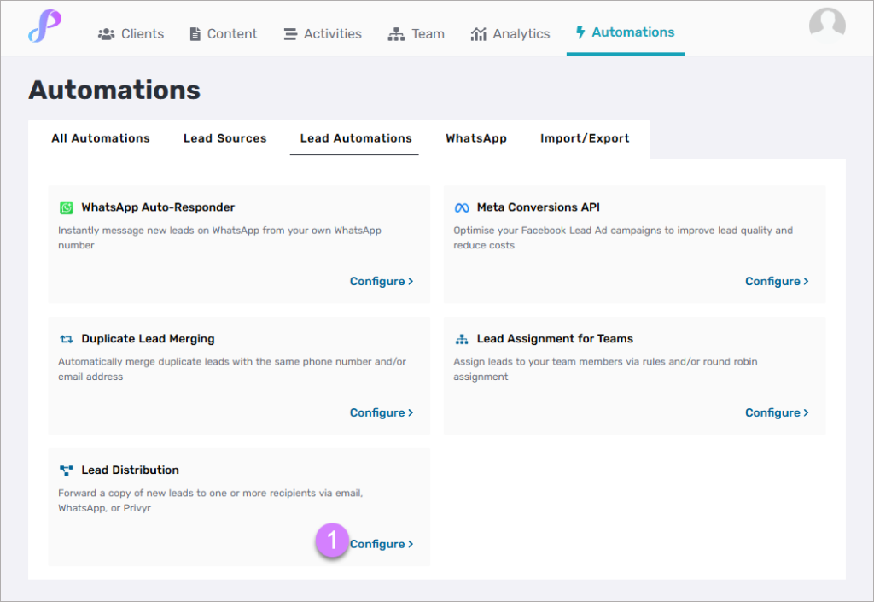Open Clients from the top navigation
The image size is (874, 602).
(x=131, y=34)
